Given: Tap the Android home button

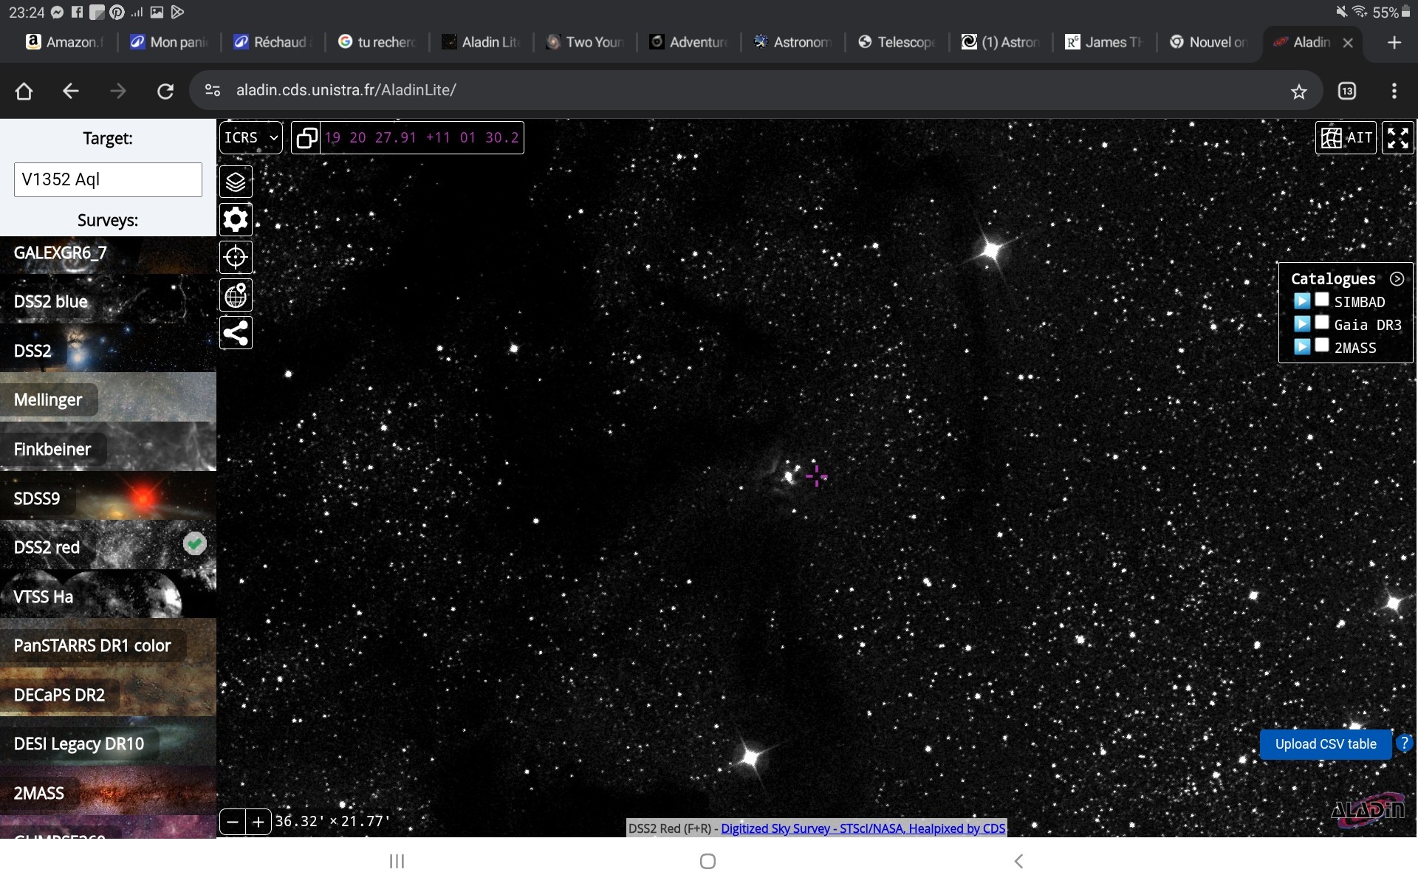Looking at the screenshot, I should pyautogui.click(x=708, y=861).
